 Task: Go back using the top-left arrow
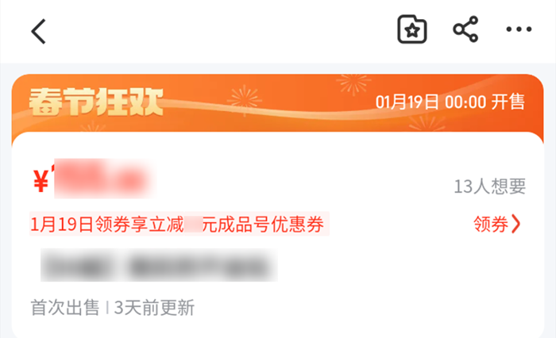coord(38,31)
